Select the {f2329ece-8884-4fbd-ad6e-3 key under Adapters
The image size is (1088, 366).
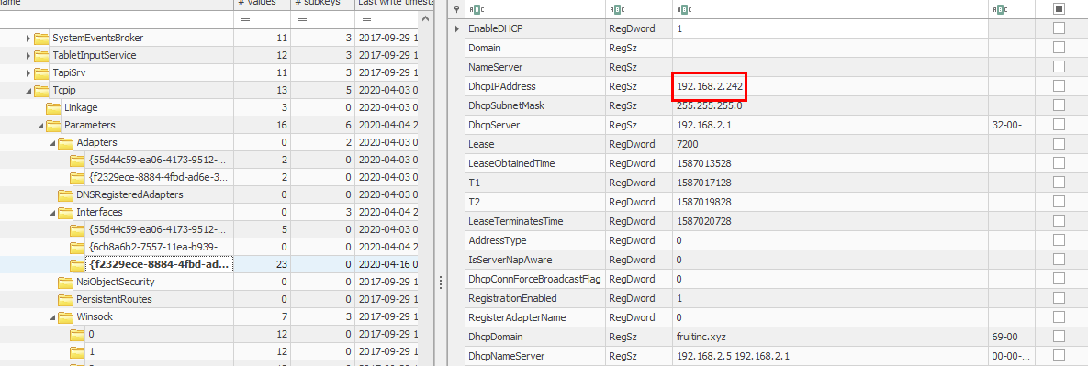click(x=158, y=177)
